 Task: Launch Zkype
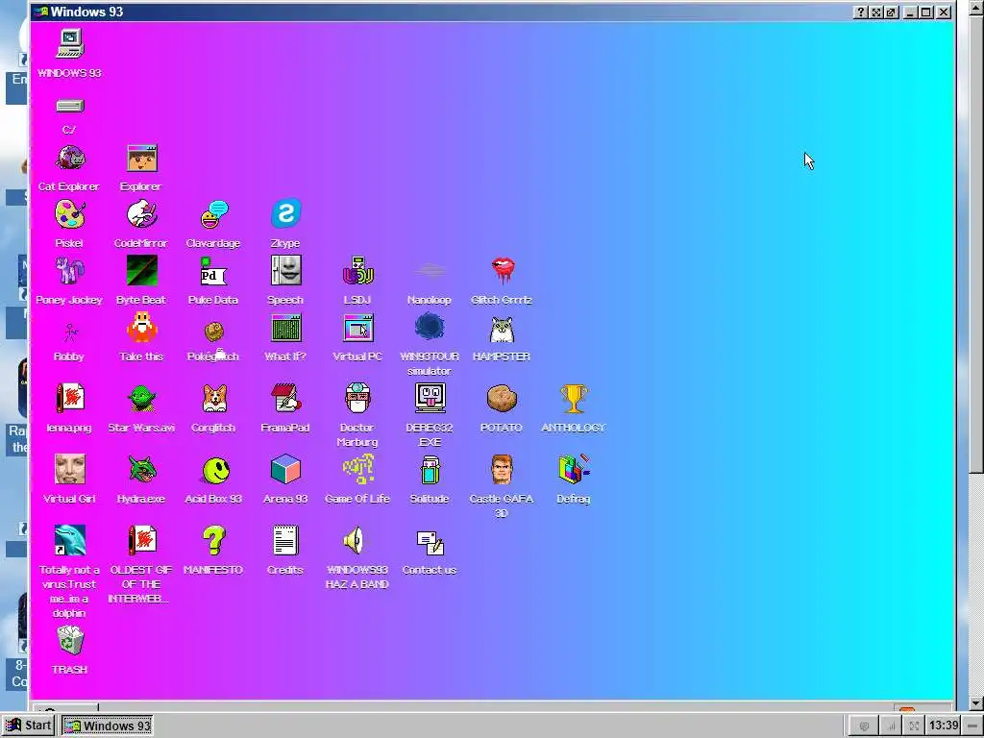pos(286,214)
